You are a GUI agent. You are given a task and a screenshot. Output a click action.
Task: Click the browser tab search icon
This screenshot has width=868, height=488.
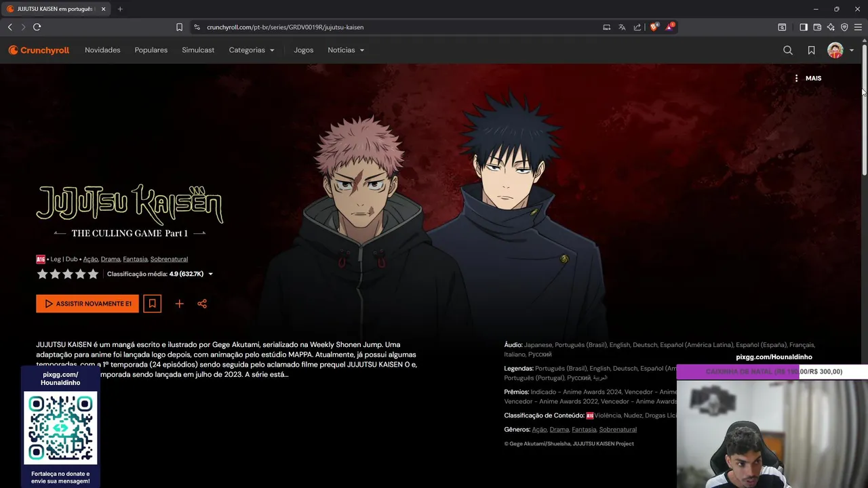[782, 27]
